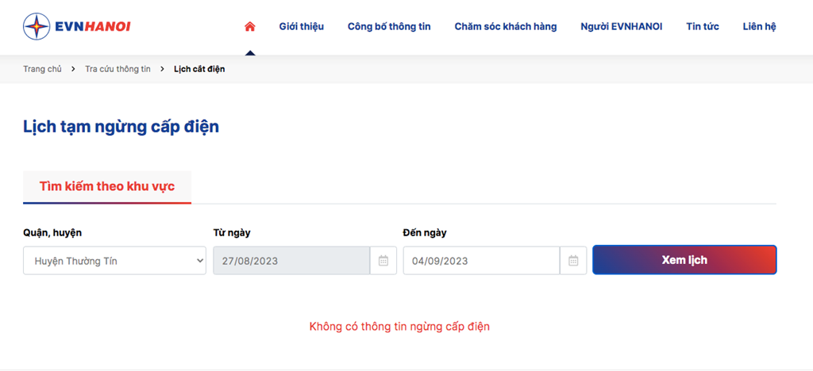This screenshot has width=813, height=371.
Task: Open Liên hệ menu
Action: point(759,26)
